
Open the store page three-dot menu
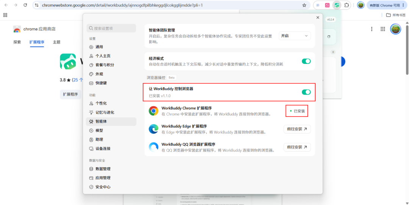372,29
